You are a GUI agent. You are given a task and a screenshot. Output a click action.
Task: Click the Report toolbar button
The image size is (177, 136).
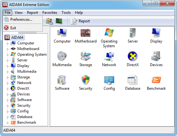coord(80,21)
